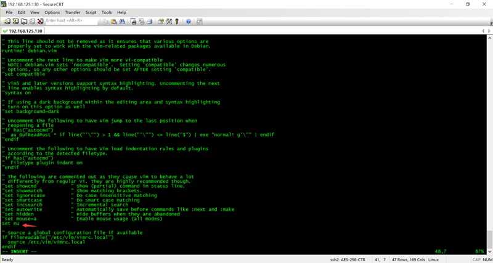Open Public Key Assistant key icon

point(177,22)
